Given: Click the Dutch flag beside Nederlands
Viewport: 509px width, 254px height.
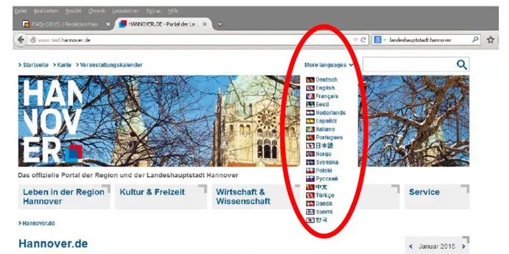Looking at the screenshot, I should 310,113.
